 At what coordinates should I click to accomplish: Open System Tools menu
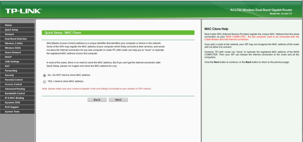pyautogui.click(x=17, y=112)
